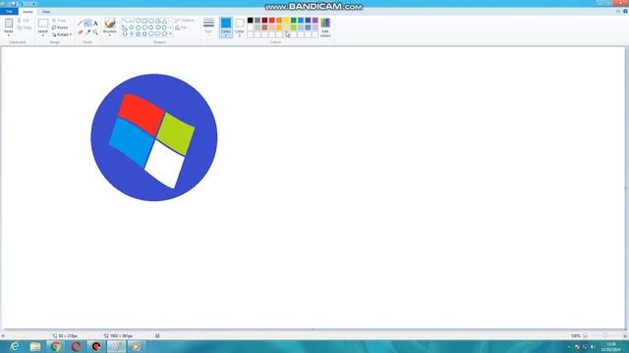
Task: Open the Edit colors dialog
Action: coord(325,27)
